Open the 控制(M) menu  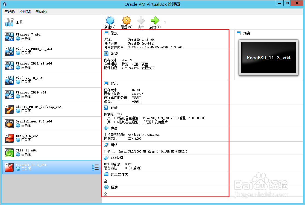25,11
